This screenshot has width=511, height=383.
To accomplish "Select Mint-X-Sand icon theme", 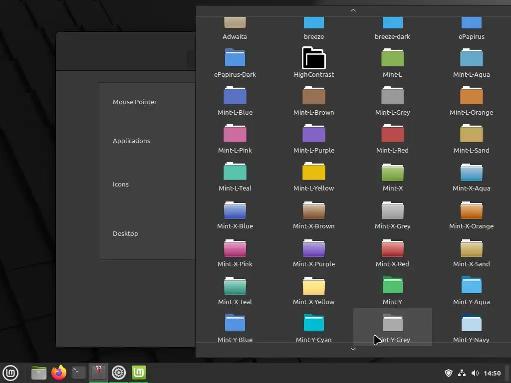I will [x=471, y=252].
